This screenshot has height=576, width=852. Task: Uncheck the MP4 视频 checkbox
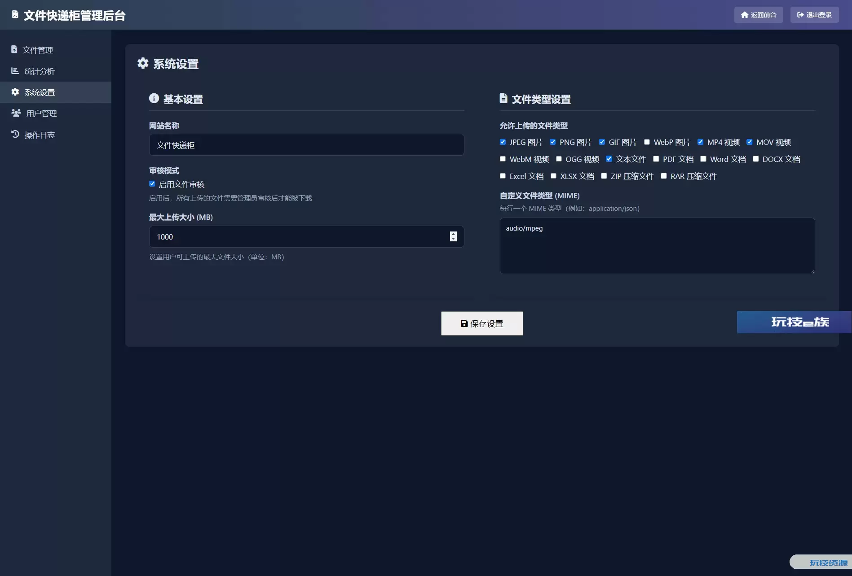point(701,142)
